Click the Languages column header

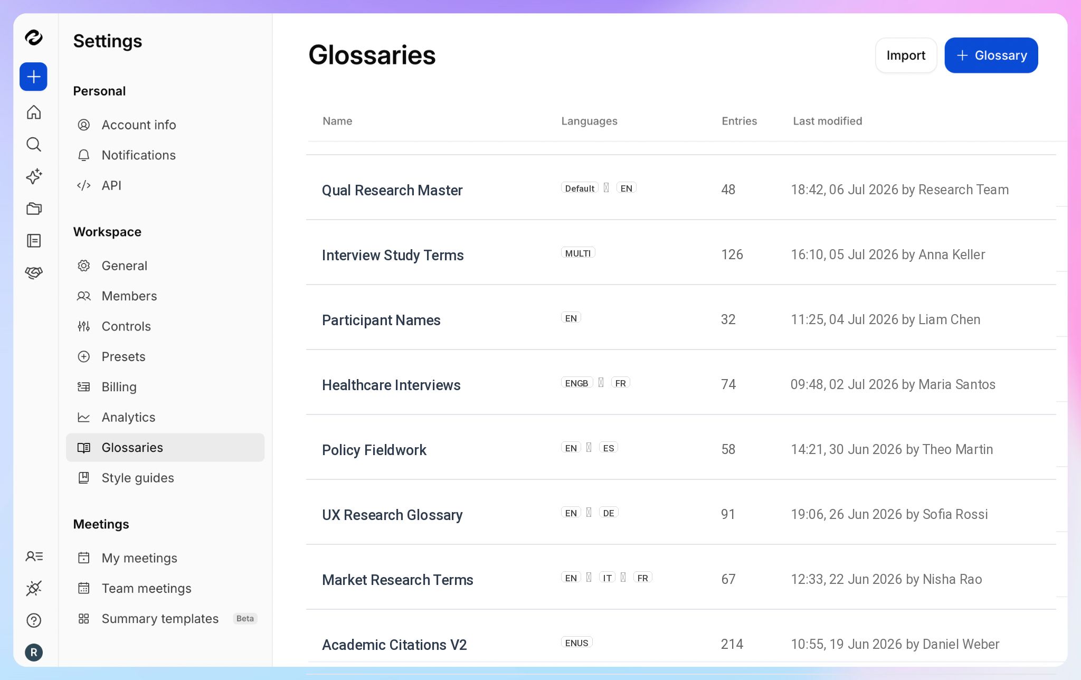(x=589, y=121)
